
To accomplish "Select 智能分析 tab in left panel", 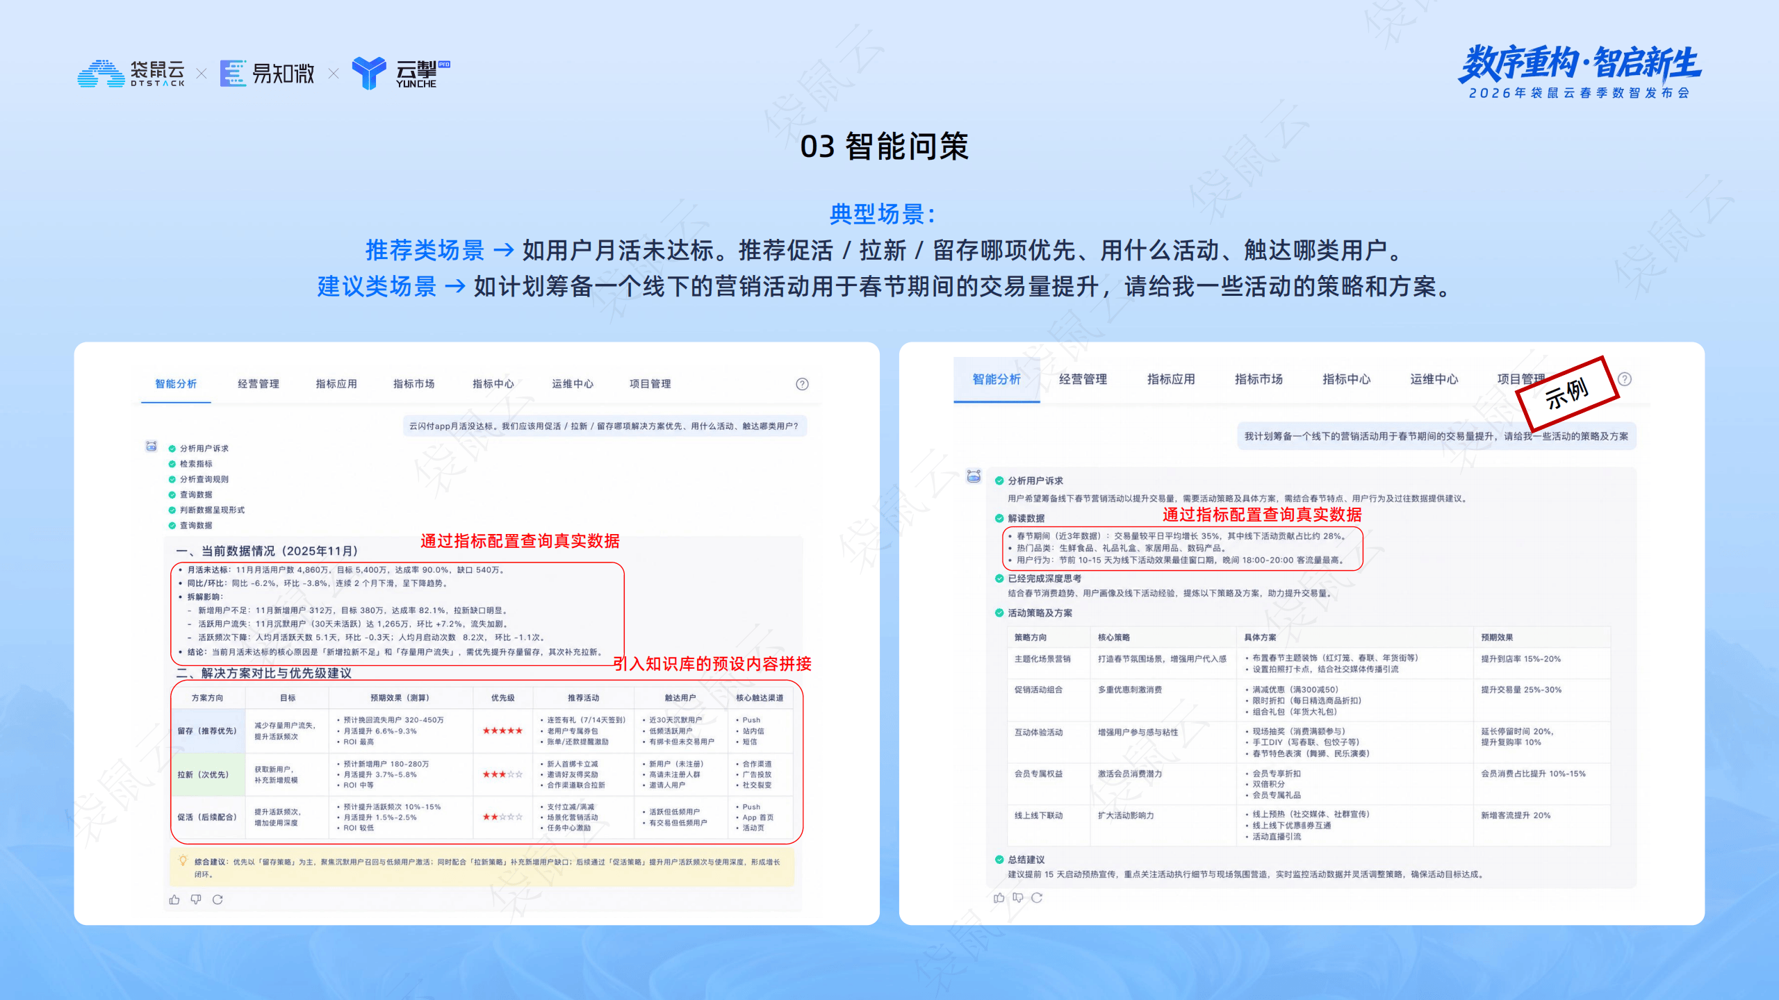I will 176,384.
